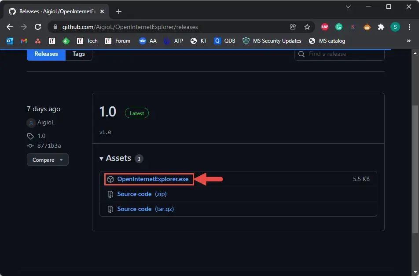Click the address bar URL
419x276 pixels.
(130, 27)
